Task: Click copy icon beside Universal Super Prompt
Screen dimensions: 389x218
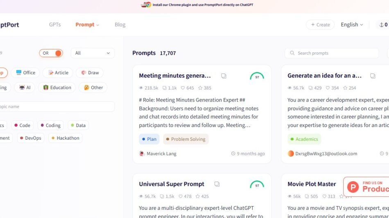Action: [217, 184]
